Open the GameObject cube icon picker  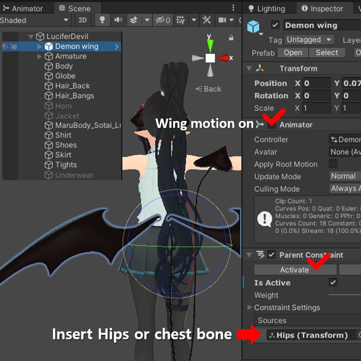pos(253,27)
